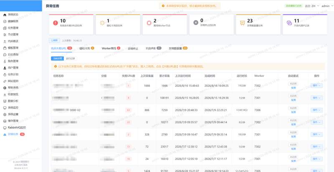Viewport: 334px width, 172px height.
Task: Click the 上次更新: 16:46:31 text
Action: (x=72, y=40)
